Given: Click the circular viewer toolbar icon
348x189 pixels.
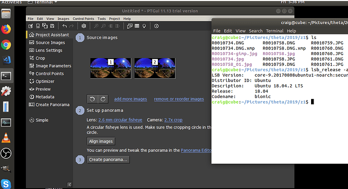Looking at the screenshot, I should (x=156, y=26).
